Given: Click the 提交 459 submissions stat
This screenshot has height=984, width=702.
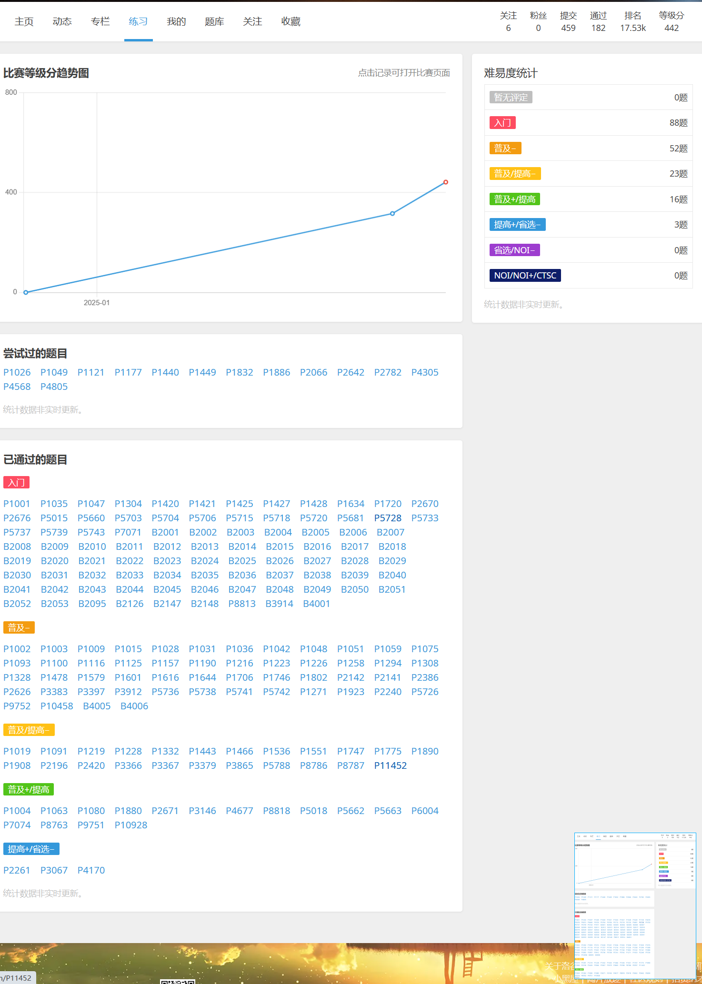Looking at the screenshot, I should (568, 22).
